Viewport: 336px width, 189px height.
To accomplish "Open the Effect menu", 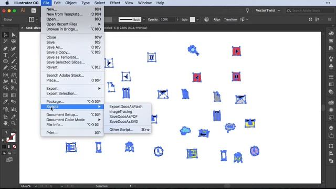I will click(115, 3).
